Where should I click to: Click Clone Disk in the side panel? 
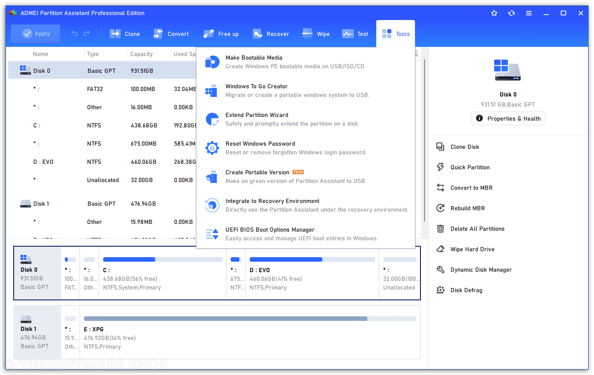[x=465, y=147]
